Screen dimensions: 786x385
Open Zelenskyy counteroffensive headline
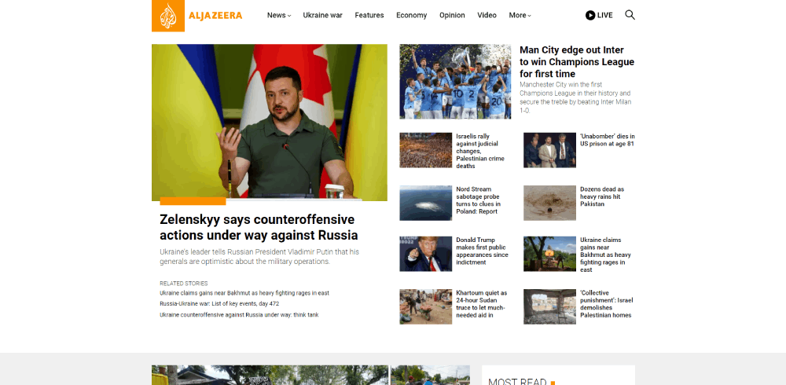[259, 227]
